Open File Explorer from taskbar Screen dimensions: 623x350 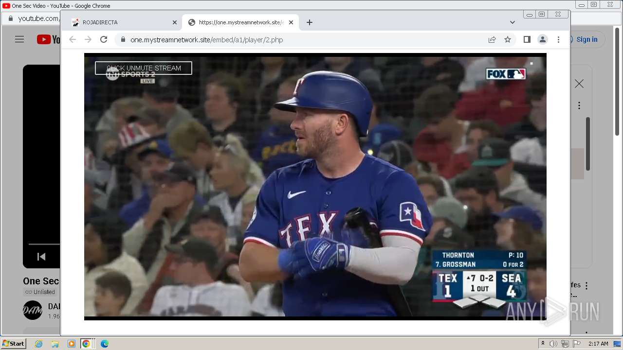[x=55, y=344]
